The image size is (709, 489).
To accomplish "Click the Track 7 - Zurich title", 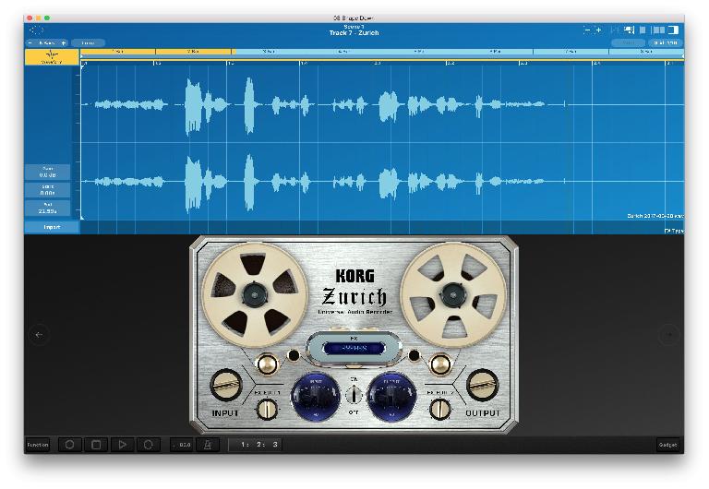I will pyautogui.click(x=354, y=33).
